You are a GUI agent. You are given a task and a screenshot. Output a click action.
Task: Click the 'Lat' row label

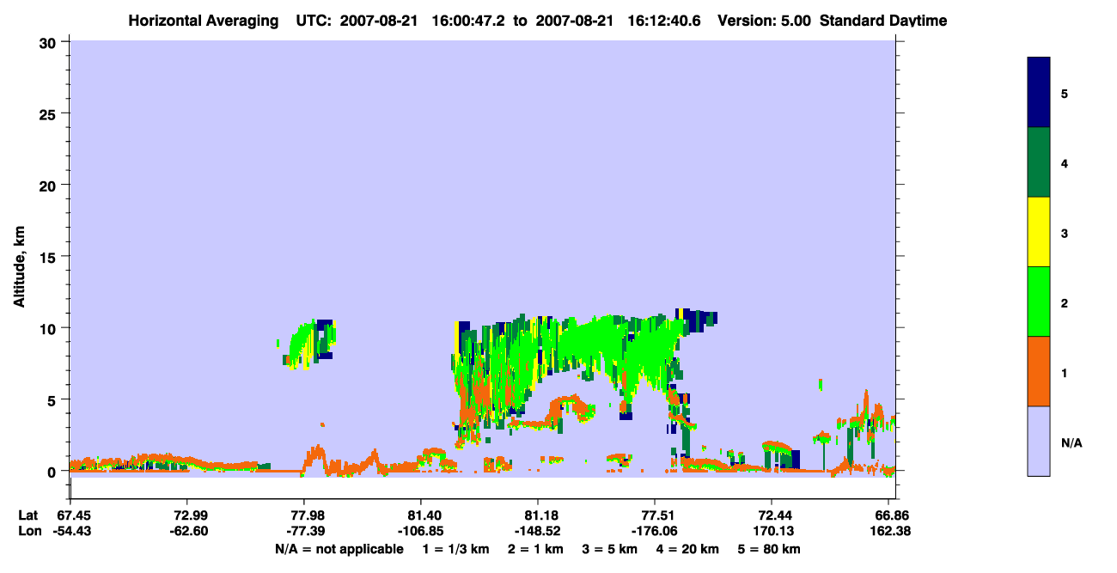tap(28, 515)
